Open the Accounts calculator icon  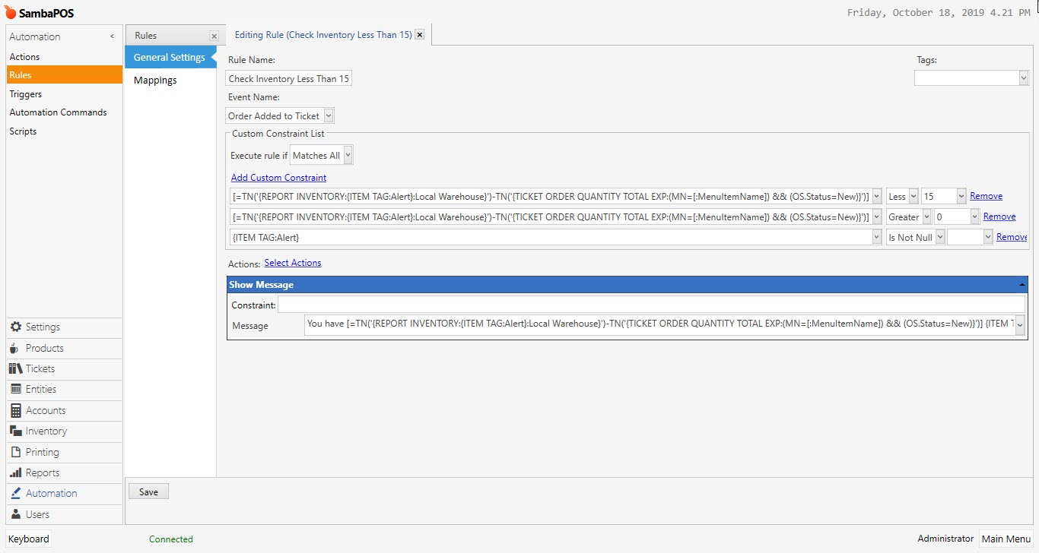tap(16, 410)
